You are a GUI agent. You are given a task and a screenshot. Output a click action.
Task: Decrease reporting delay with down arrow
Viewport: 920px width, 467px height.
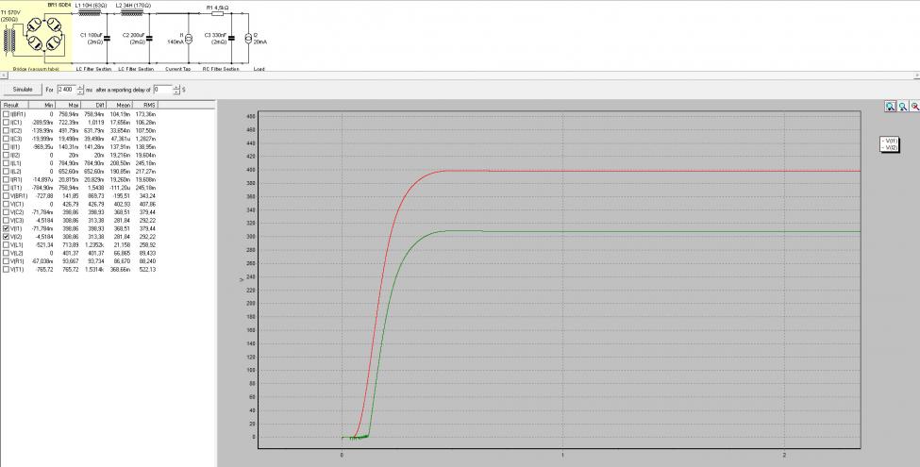(176, 92)
